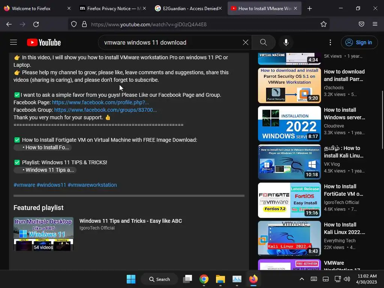Image resolution: width=384 pixels, height=288 pixels.
Task: Open the Facebook Group link
Action: tap(105, 110)
